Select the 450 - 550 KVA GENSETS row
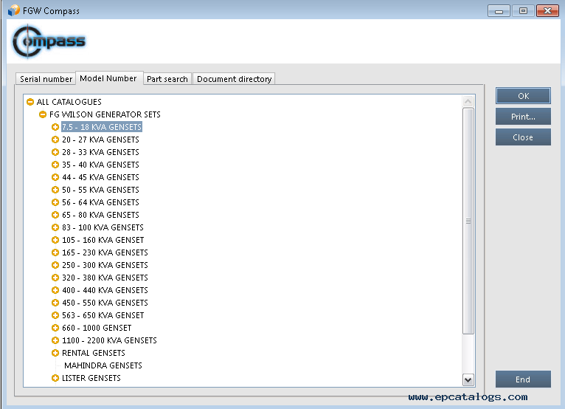Image resolution: width=565 pixels, height=409 pixels. (105, 303)
